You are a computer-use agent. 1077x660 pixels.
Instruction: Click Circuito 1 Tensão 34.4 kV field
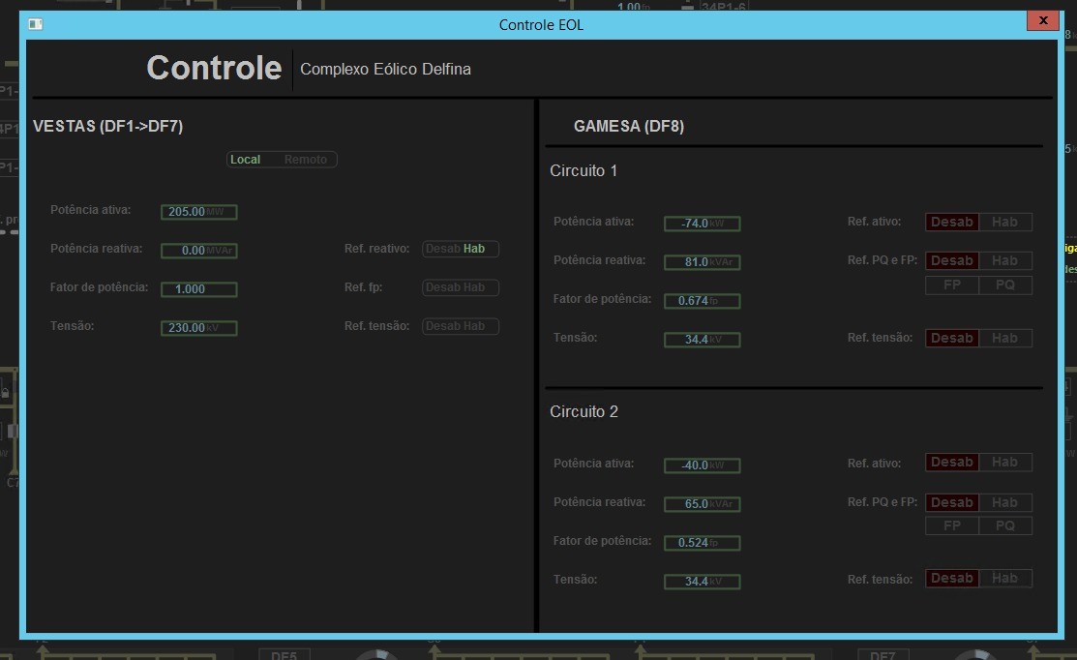tap(702, 340)
